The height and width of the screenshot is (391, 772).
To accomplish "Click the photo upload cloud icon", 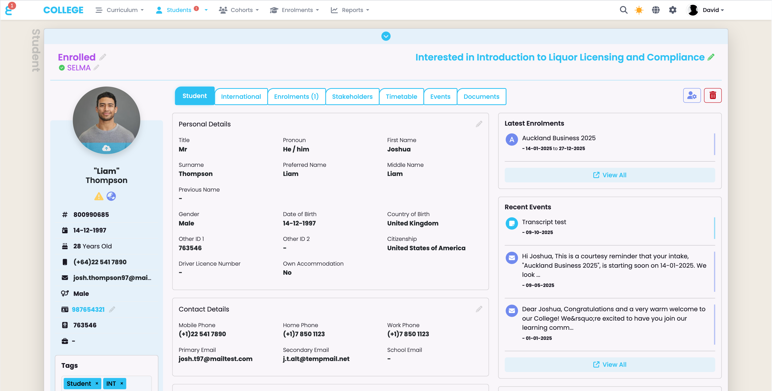I will coord(106,148).
